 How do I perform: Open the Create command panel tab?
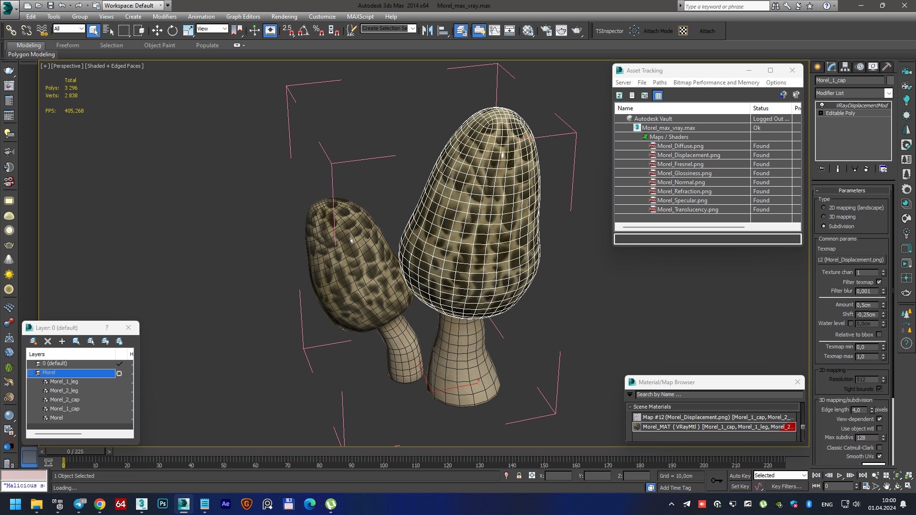(818, 67)
